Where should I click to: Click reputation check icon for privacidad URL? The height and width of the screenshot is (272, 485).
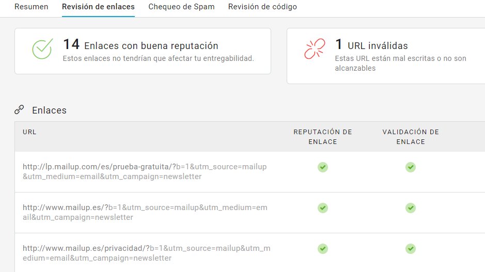tap(323, 249)
